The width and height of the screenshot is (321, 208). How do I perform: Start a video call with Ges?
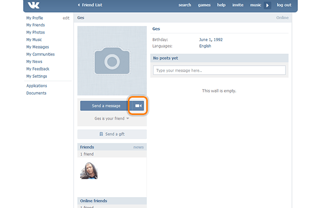[138, 106]
